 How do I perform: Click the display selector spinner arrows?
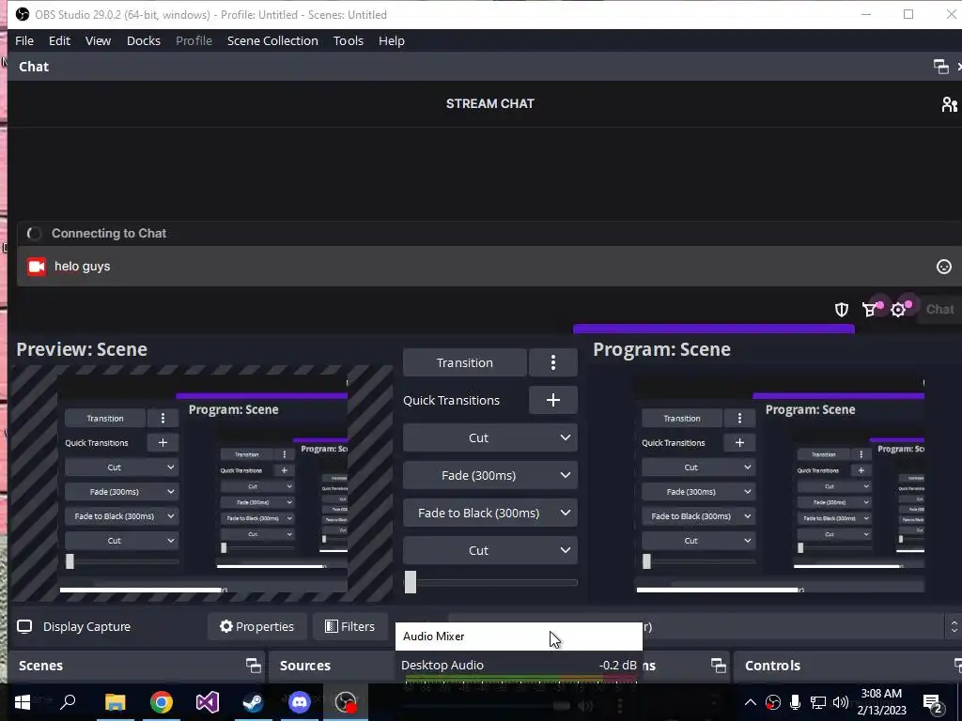(x=954, y=626)
